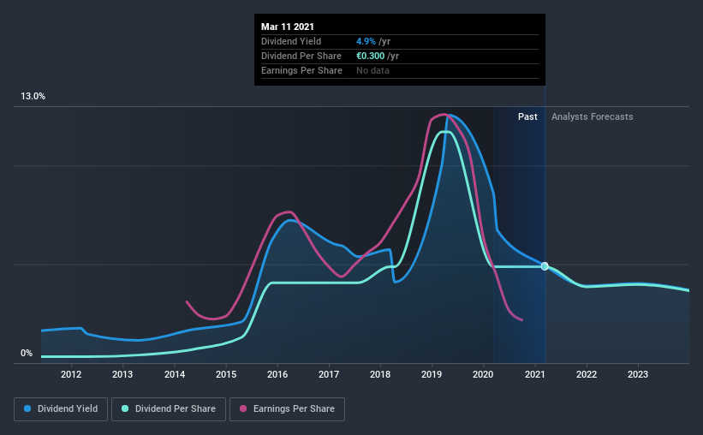Select the 2015 axis label
Image resolution: width=703 pixels, height=435 pixels.
[226, 374]
